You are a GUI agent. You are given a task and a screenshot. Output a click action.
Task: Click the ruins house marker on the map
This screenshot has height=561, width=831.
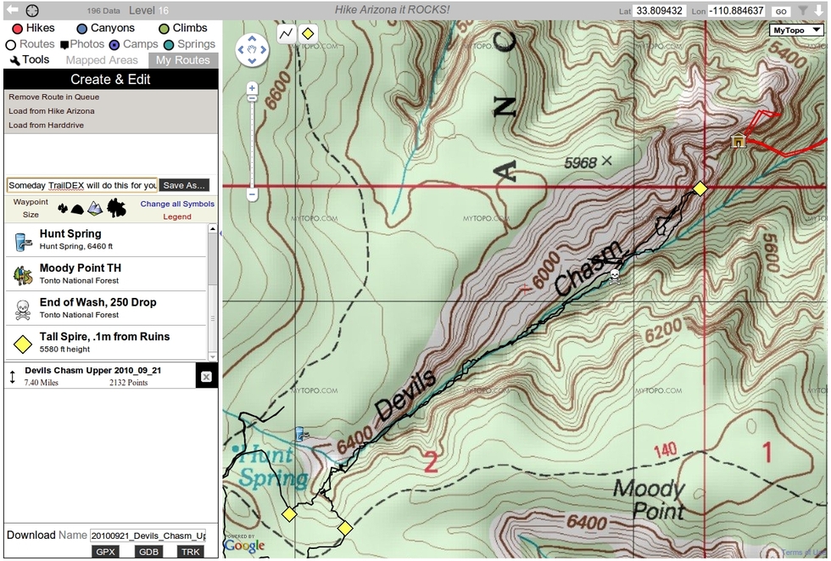point(738,141)
